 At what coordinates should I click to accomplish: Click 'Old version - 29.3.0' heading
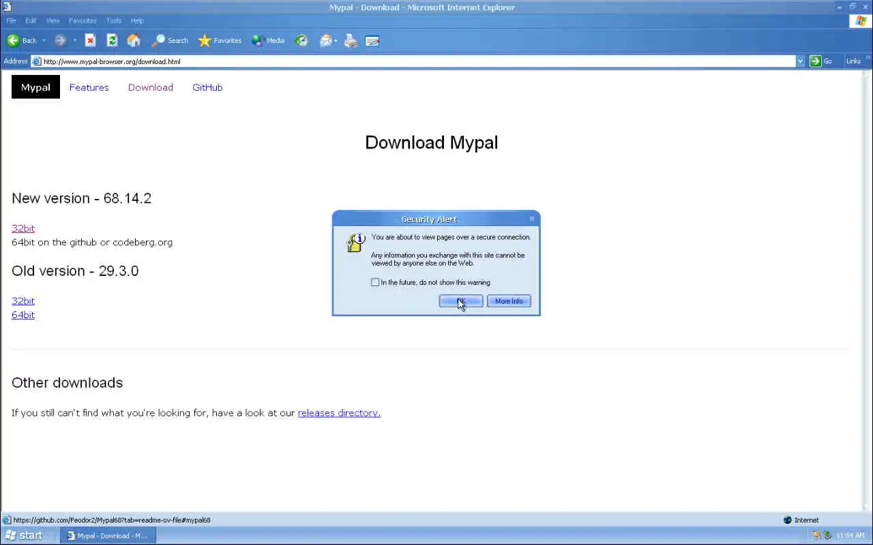click(x=75, y=270)
